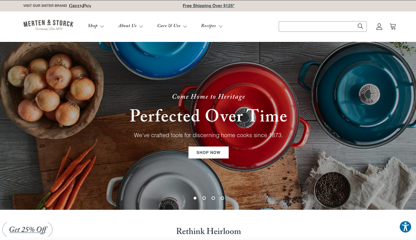Screen dimensions: 416x240
Task: Open the user account icon
Action: pyautogui.click(x=379, y=27)
